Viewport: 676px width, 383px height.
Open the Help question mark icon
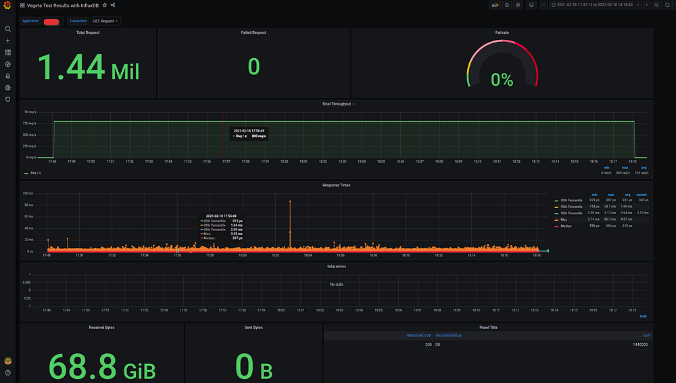(x=7, y=373)
